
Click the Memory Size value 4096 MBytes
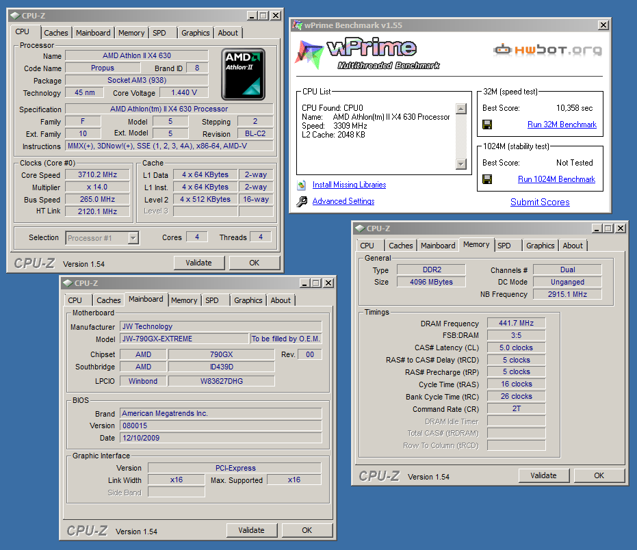coord(432,282)
